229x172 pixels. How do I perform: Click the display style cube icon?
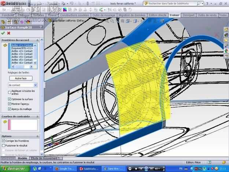pos(135,21)
